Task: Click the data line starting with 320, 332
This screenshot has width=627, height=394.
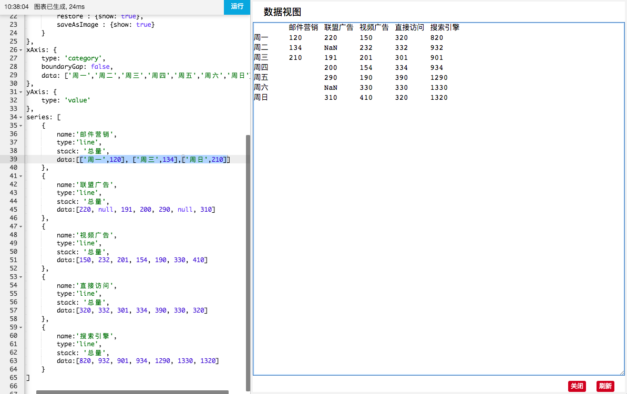Action: point(132,310)
